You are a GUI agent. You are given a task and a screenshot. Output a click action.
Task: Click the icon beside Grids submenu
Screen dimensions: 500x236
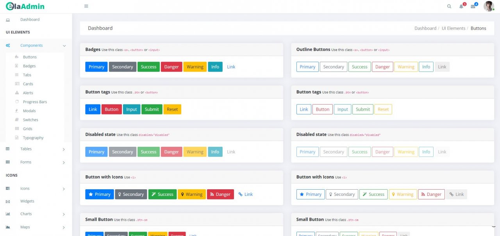17,129
